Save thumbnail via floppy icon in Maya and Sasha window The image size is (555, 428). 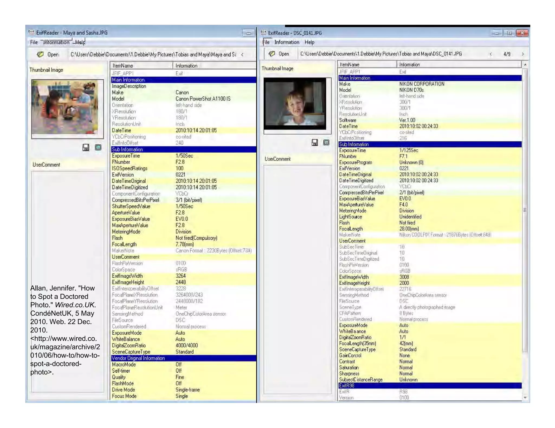coord(86,147)
